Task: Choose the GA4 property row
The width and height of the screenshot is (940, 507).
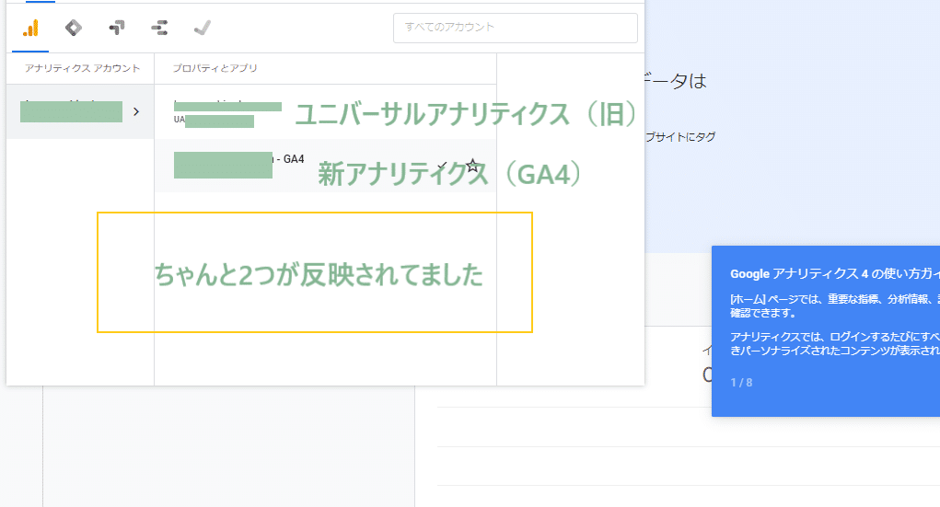Action: tap(325, 166)
